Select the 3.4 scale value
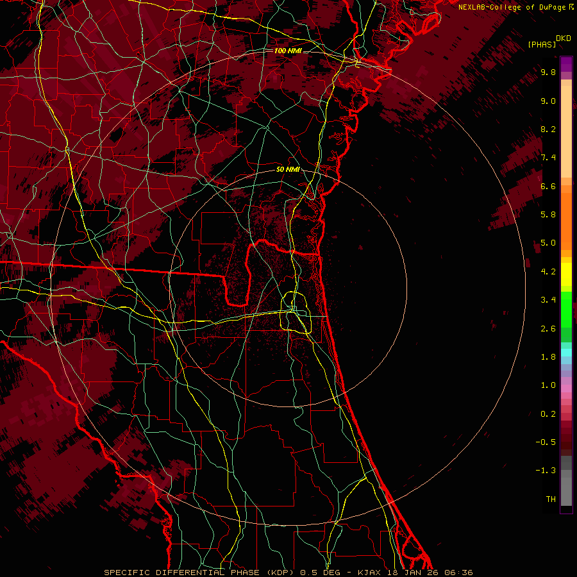The width and height of the screenshot is (577, 577). [x=548, y=300]
